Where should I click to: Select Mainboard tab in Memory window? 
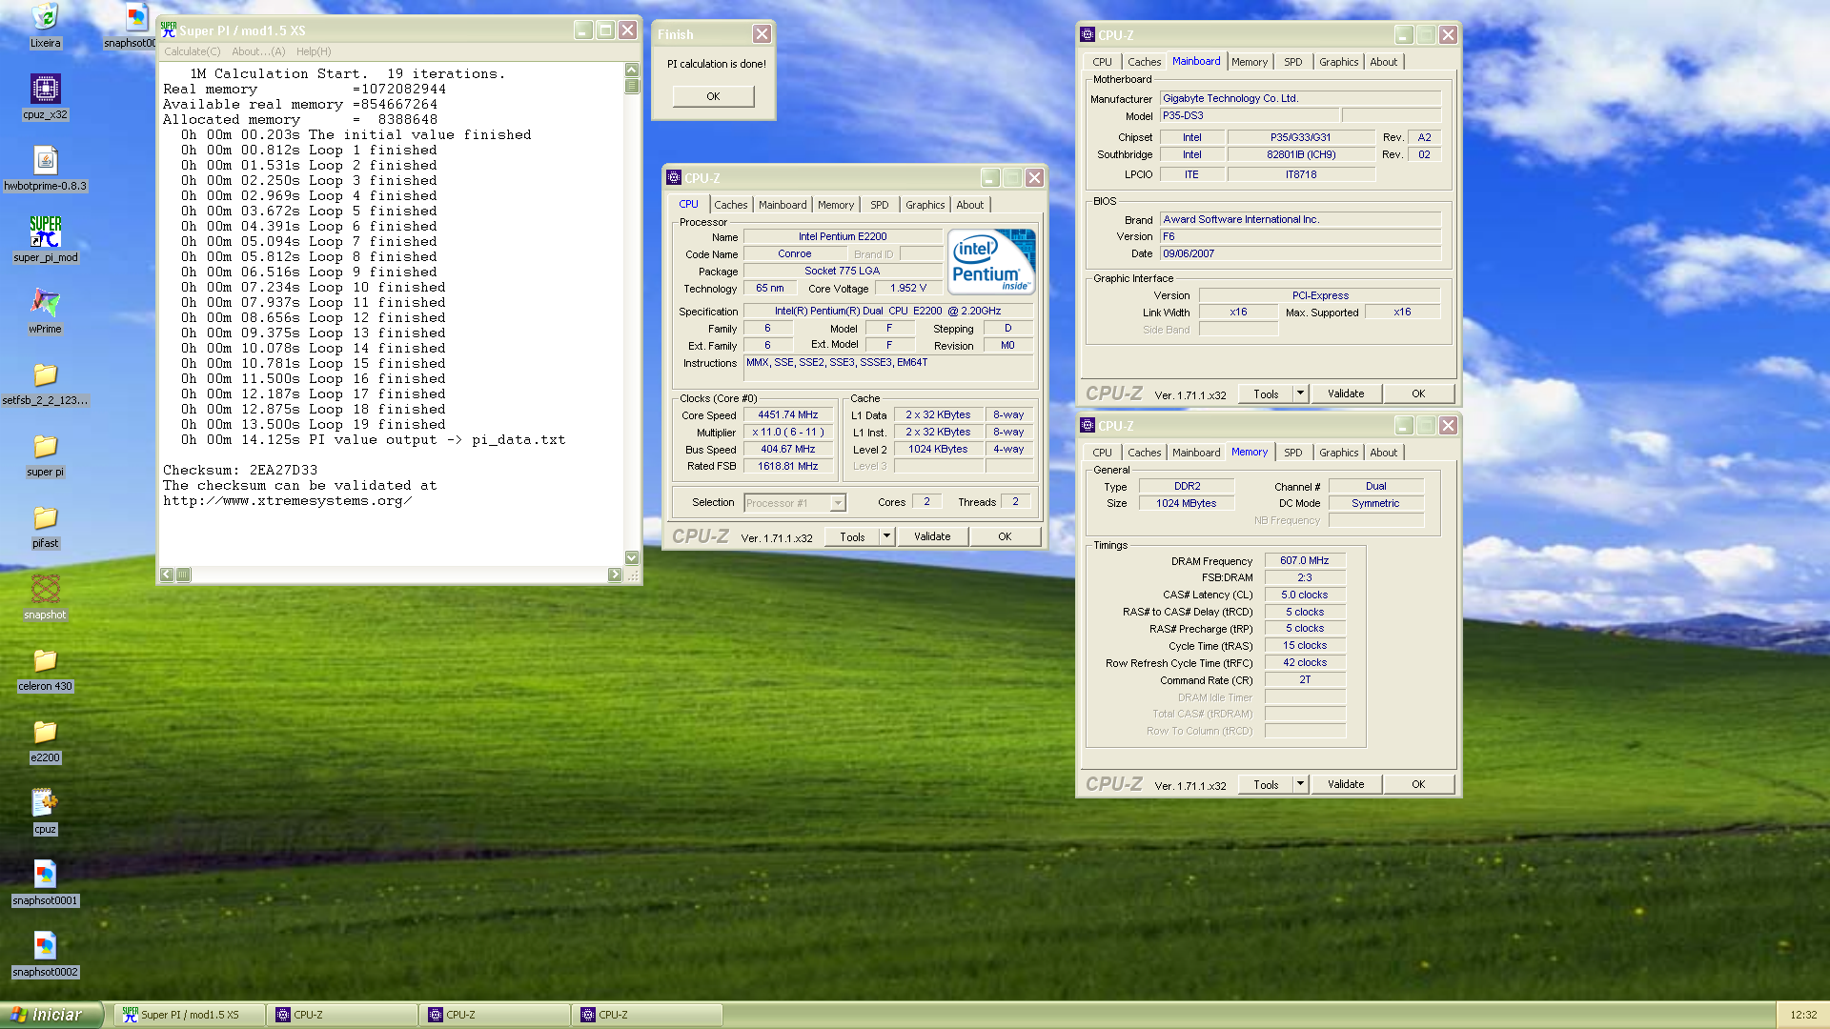click(1196, 453)
